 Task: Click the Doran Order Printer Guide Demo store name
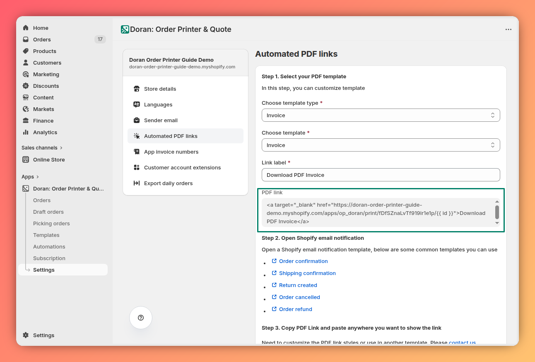pyautogui.click(x=171, y=60)
